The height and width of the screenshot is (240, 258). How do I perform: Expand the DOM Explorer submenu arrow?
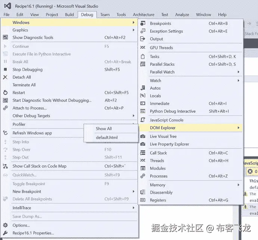[239, 128]
